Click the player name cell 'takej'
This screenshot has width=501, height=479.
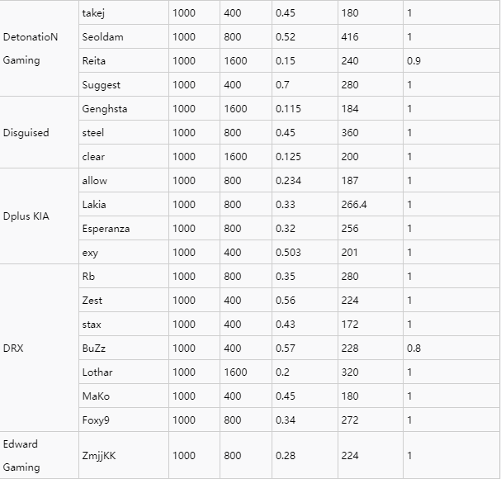coord(93,13)
